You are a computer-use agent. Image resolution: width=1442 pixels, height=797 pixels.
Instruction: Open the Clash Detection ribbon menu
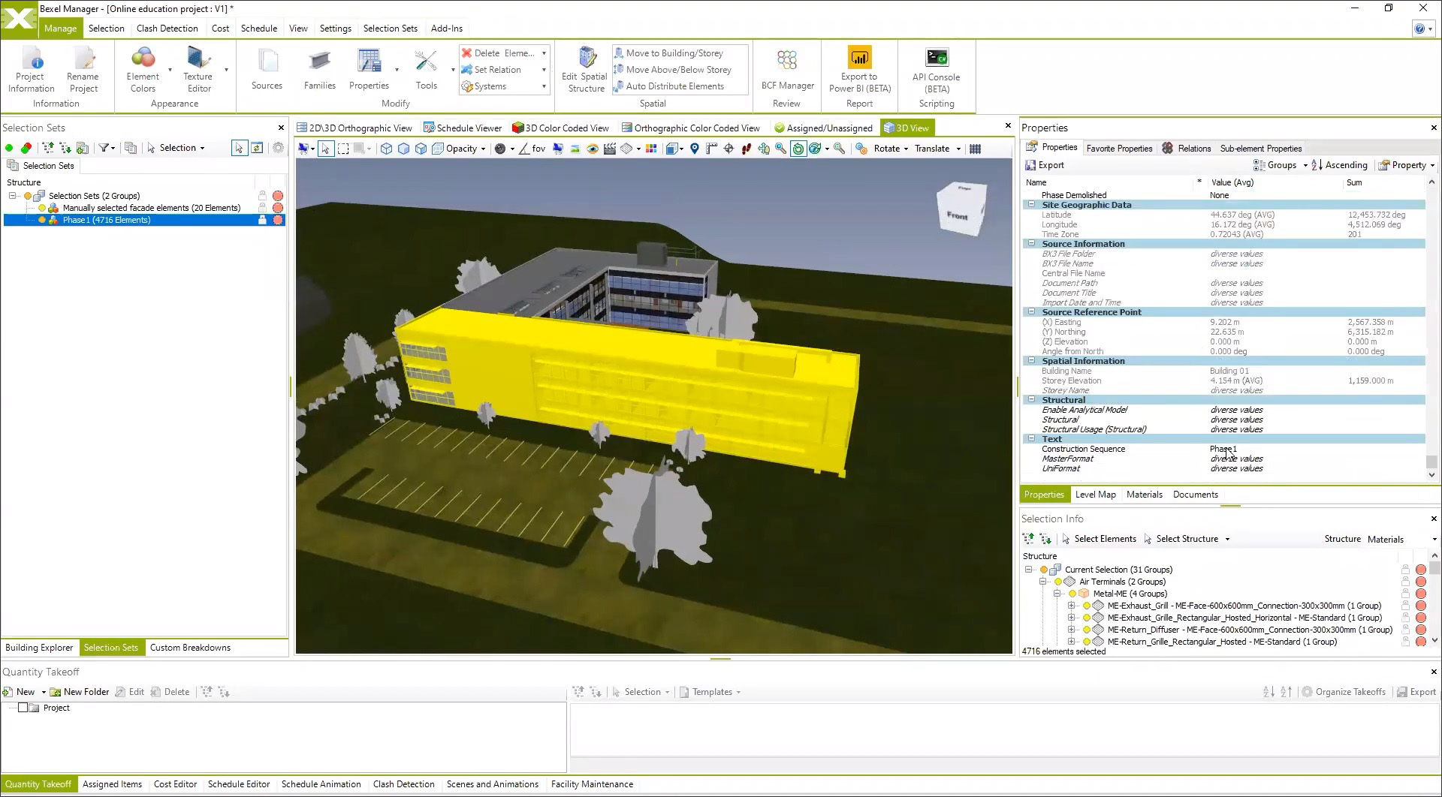point(167,29)
